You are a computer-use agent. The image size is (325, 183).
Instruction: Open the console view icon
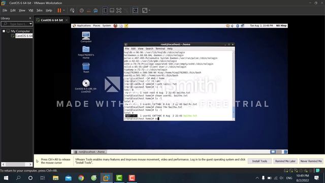tap(136, 10)
